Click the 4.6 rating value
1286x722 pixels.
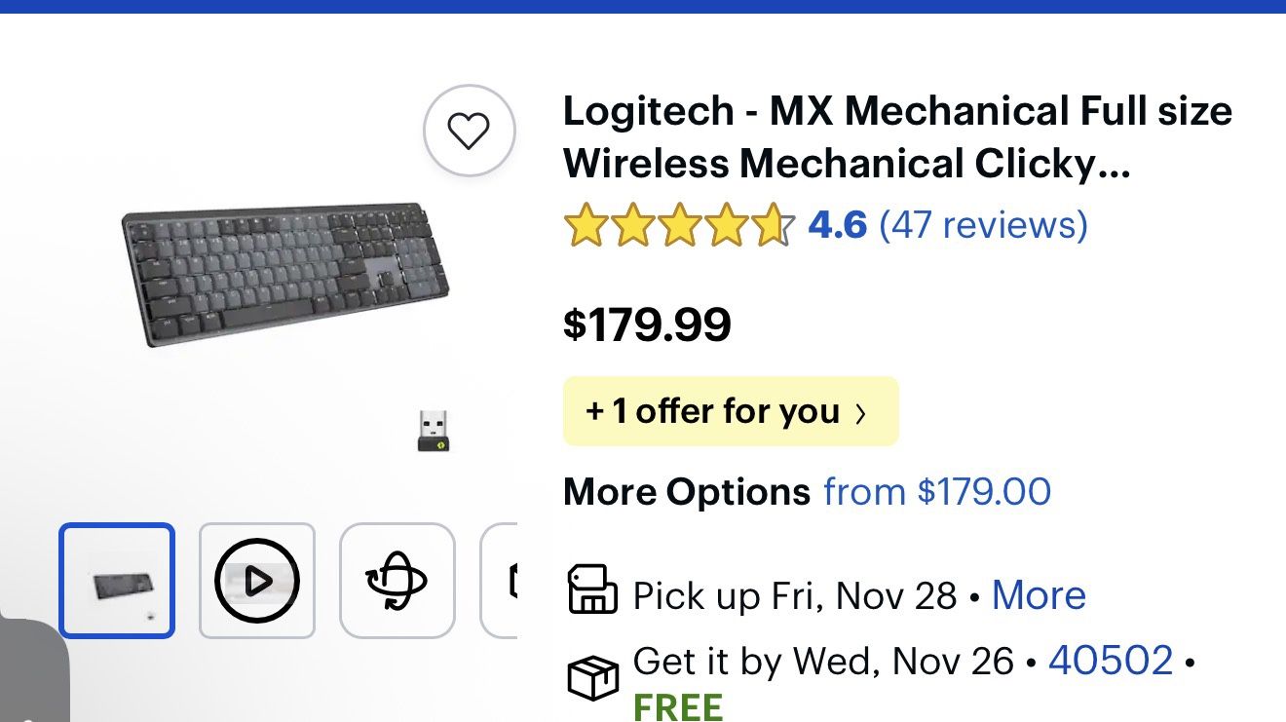pos(838,225)
